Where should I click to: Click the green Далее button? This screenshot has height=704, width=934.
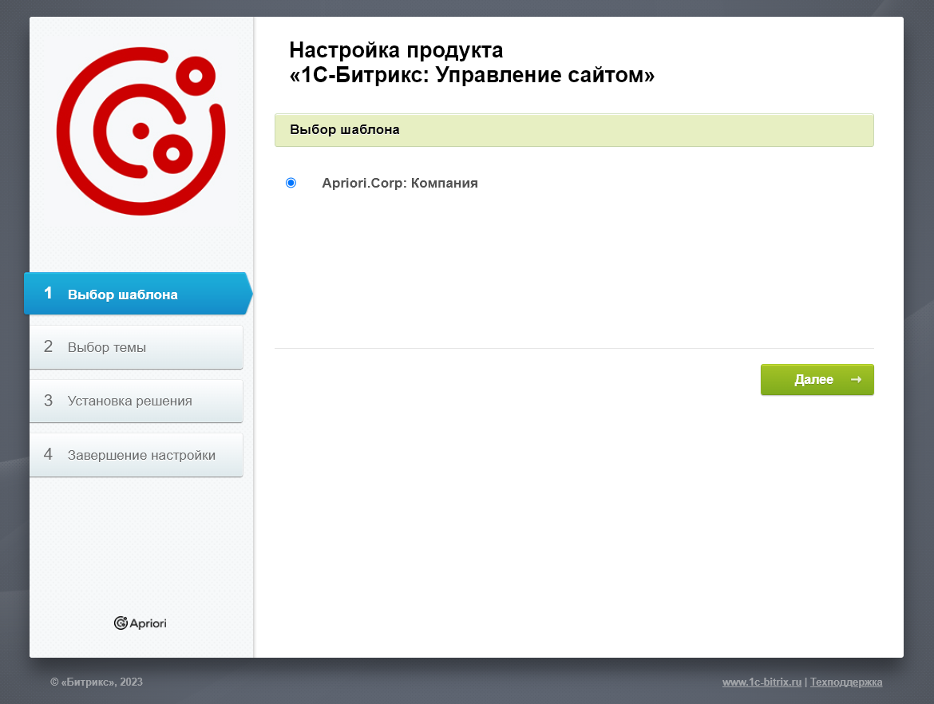point(817,379)
